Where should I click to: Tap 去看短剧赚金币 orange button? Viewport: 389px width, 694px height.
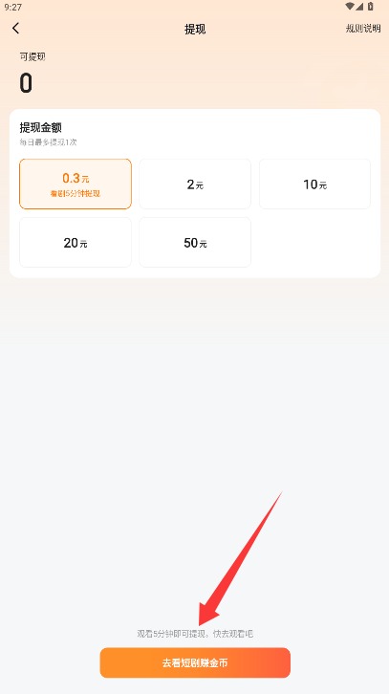[x=195, y=662]
